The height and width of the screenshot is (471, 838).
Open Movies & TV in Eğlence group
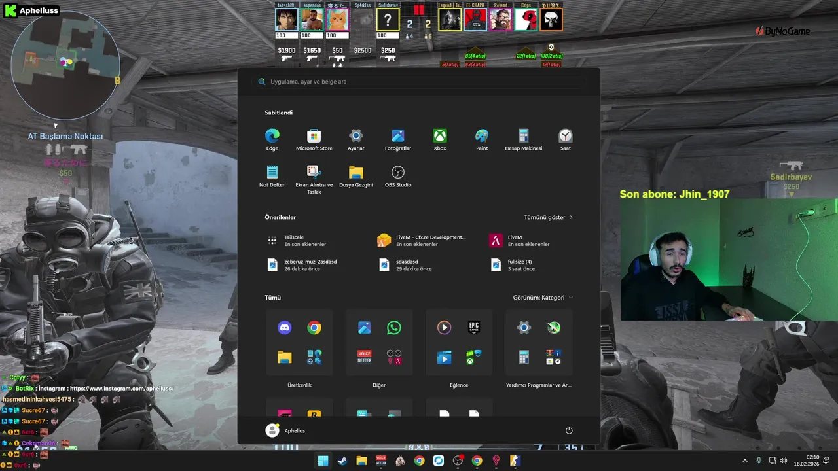tap(445, 357)
